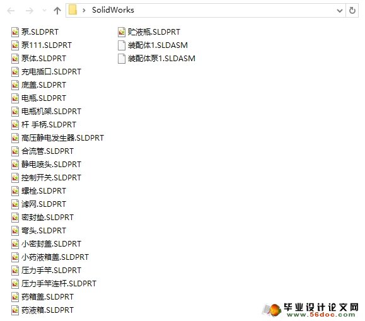Screen dimensions: 365x321
Task: Select the file icon of 泵111.SLDPRT
Action: tap(15, 45)
